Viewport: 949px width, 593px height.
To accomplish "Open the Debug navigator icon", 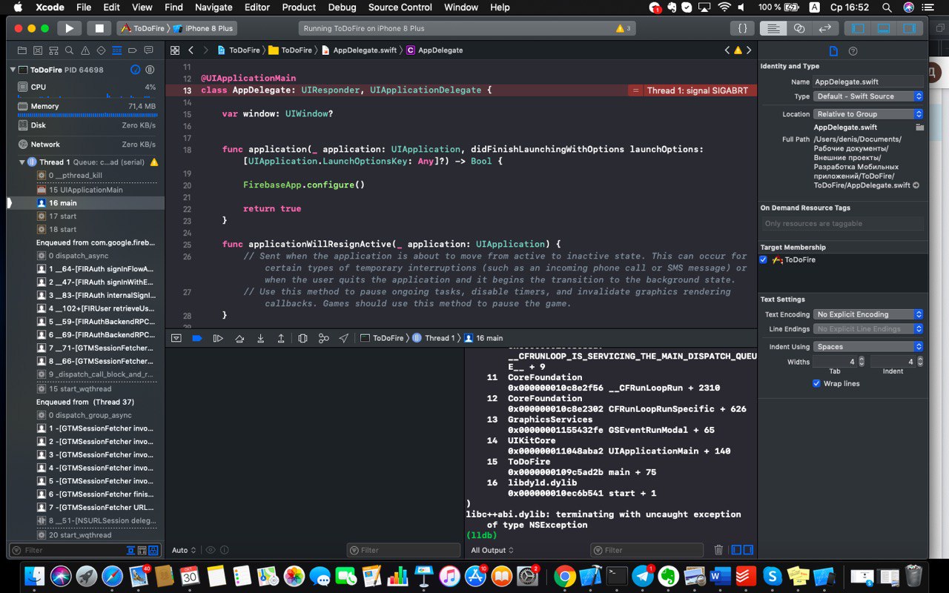I will [116, 50].
